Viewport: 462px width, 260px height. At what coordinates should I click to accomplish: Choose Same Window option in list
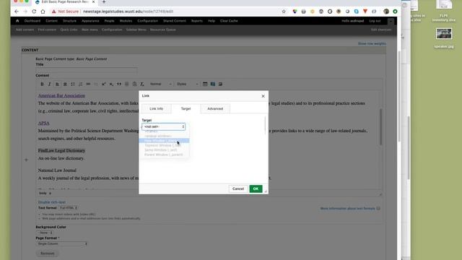pyautogui.click(x=164, y=150)
